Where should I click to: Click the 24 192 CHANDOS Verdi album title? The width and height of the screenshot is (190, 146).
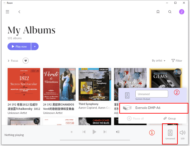[x=58, y=107]
